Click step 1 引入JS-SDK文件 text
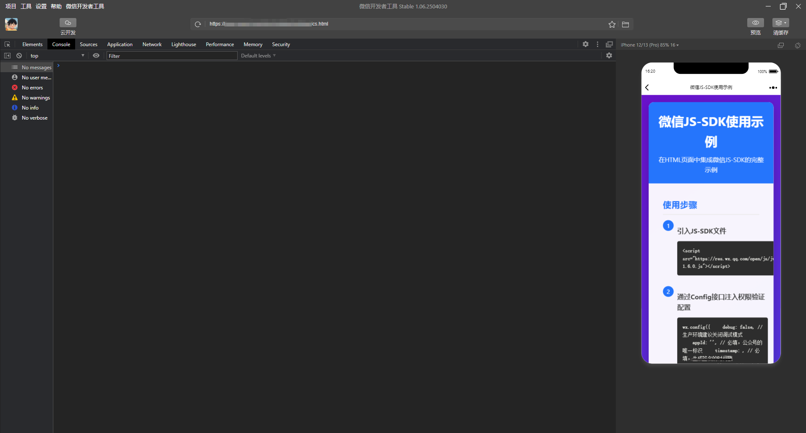This screenshot has width=806, height=433. [x=701, y=231]
